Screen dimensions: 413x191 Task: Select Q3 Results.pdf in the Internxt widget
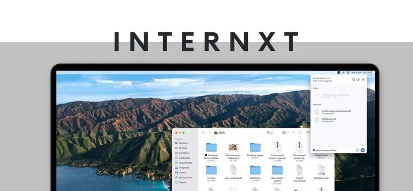[325, 120]
